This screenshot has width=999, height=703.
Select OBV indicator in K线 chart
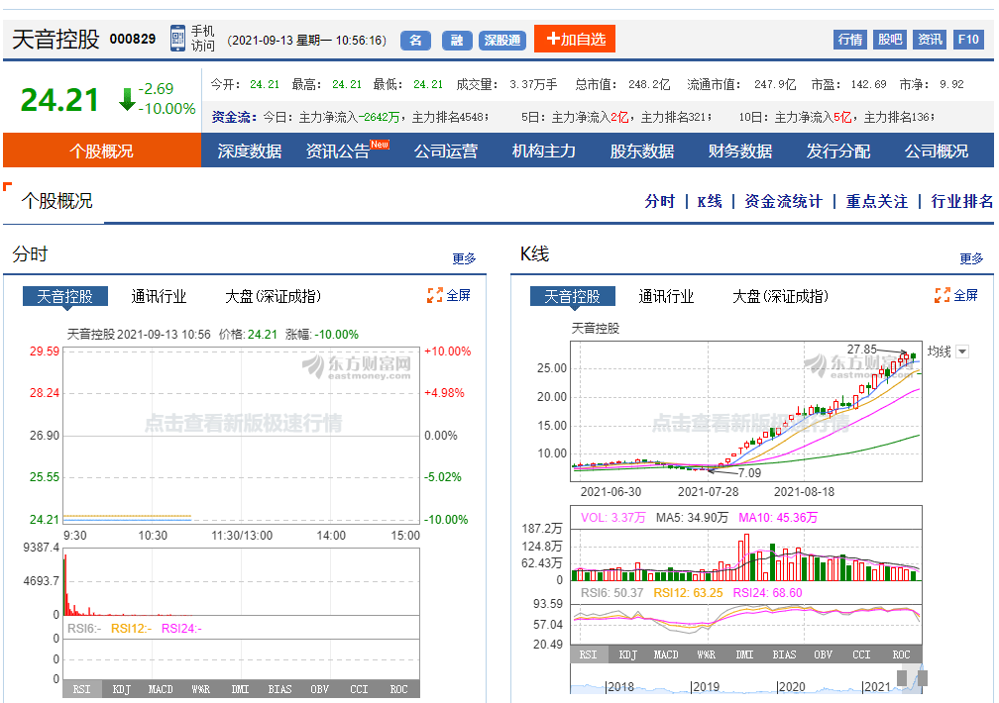pyautogui.click(x=824, y=654)
